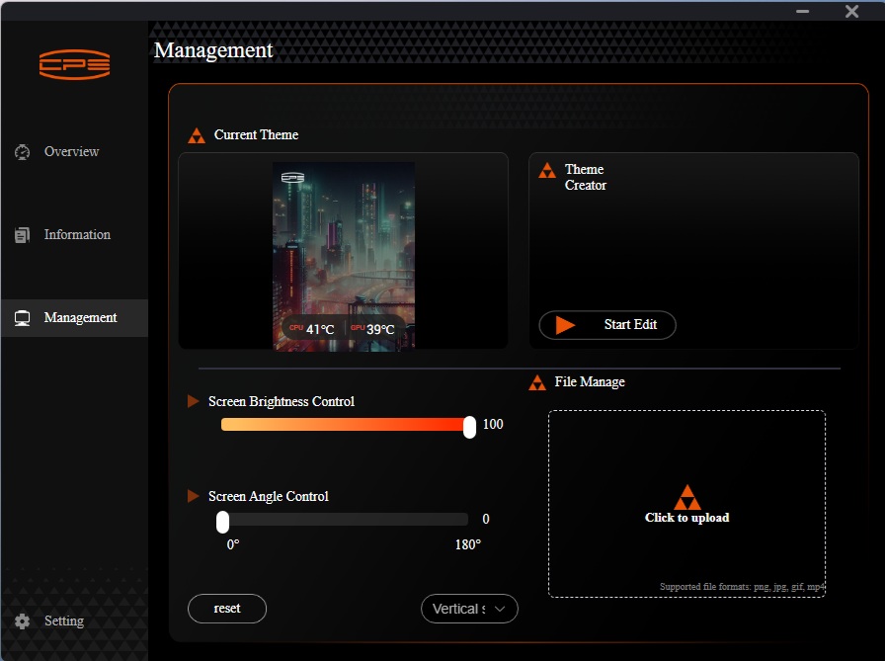Minimize the application window
This screenshot has width=885, height=661.
pyautogui.click(x=803, y=11)
